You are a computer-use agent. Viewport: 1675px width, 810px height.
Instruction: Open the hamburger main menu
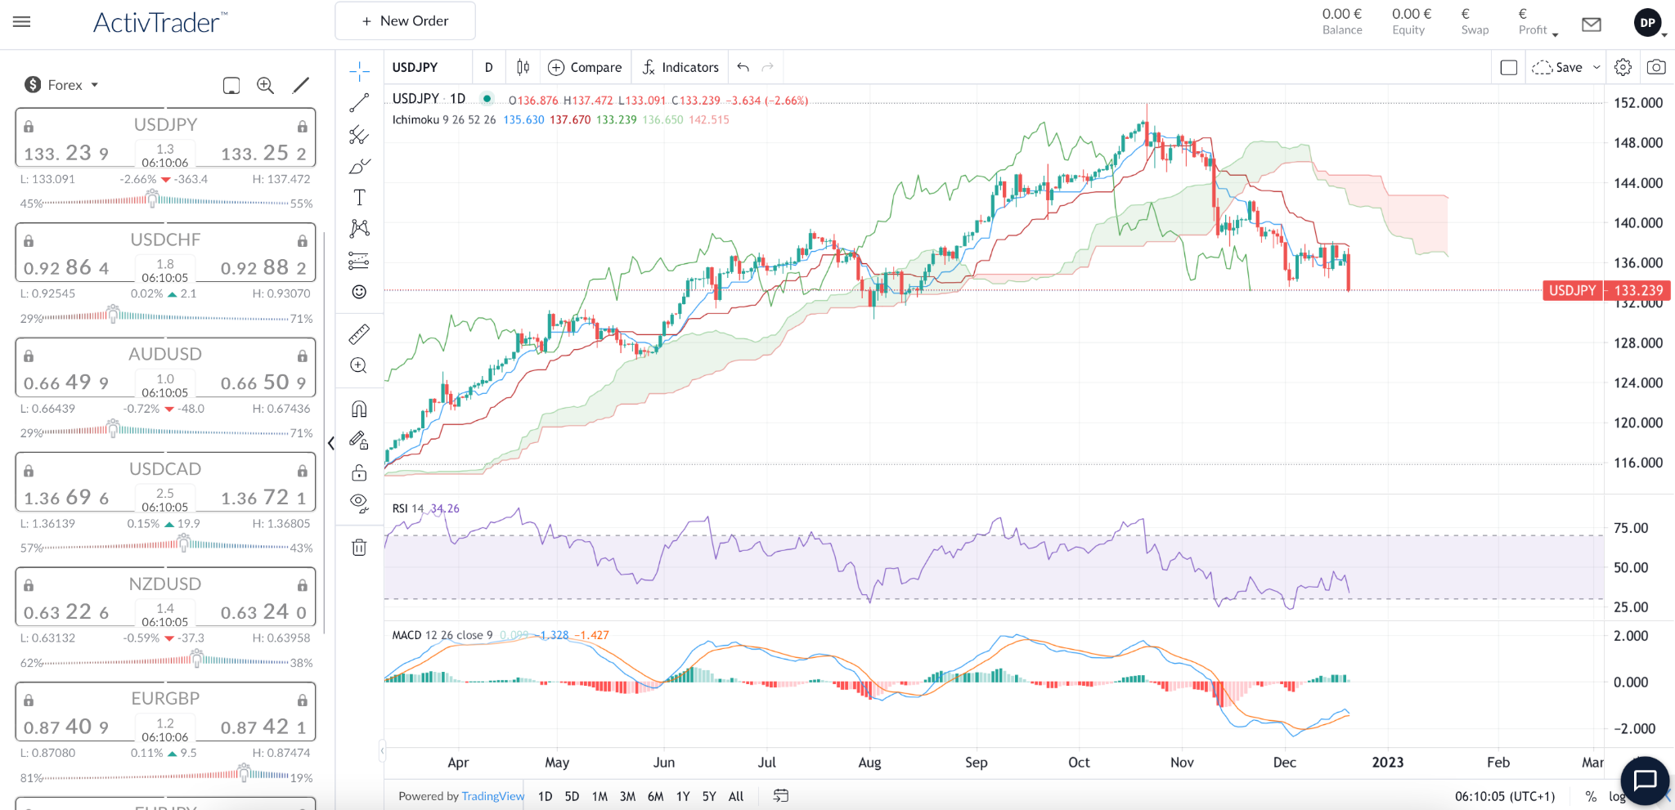point(22,22)
